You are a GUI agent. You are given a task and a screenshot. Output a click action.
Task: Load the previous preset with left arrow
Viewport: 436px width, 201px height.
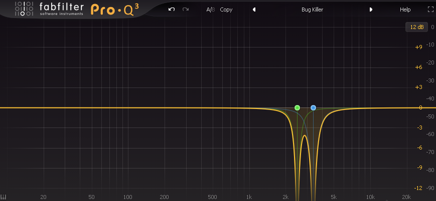tap(254, 9)
